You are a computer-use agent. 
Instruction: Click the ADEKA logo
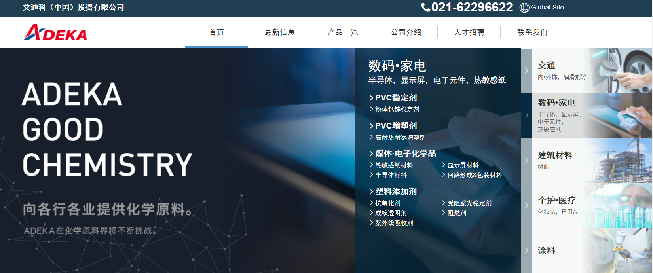tap(55, 32)
